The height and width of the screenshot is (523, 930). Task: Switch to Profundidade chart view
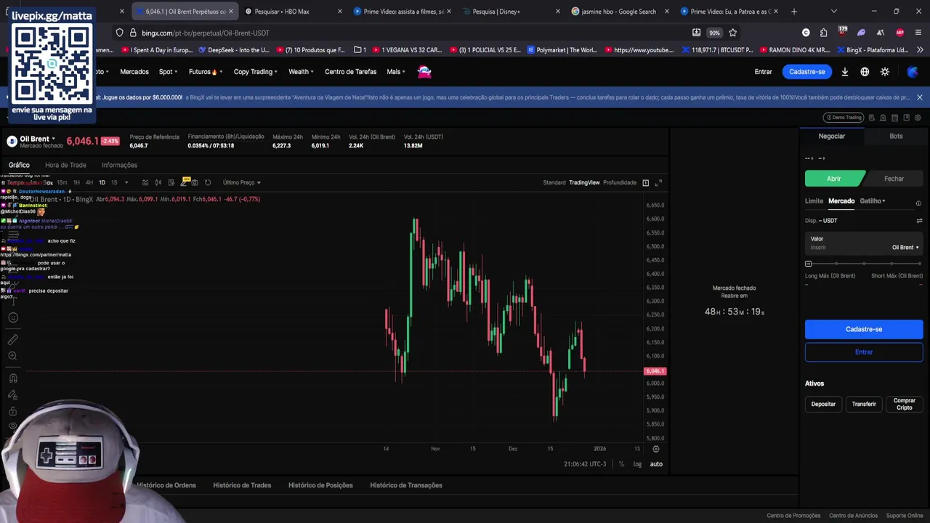620,182
